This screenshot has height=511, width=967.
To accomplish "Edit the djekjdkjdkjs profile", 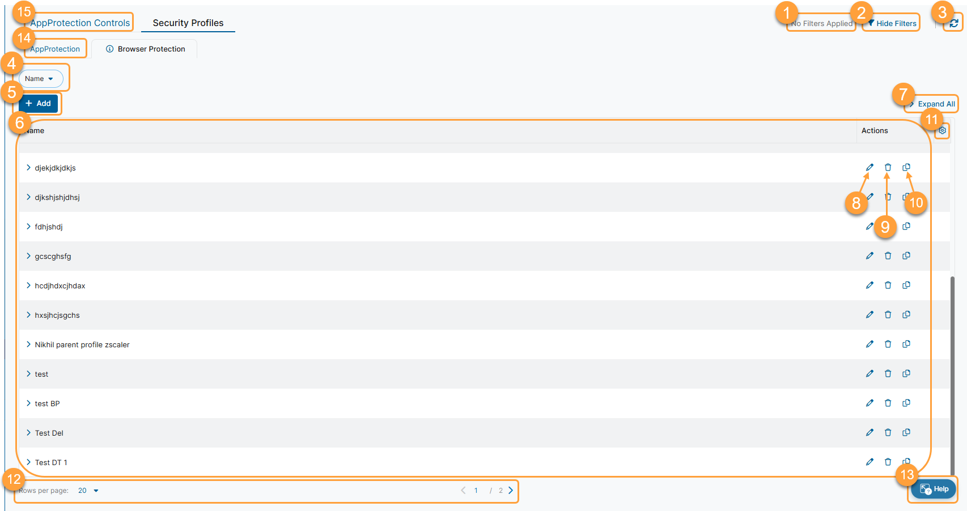I will coord(870,168).
